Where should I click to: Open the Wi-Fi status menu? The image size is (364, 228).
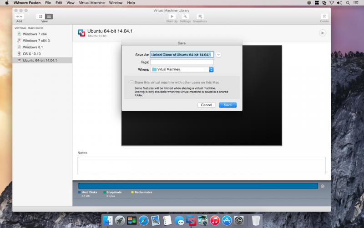332,3
